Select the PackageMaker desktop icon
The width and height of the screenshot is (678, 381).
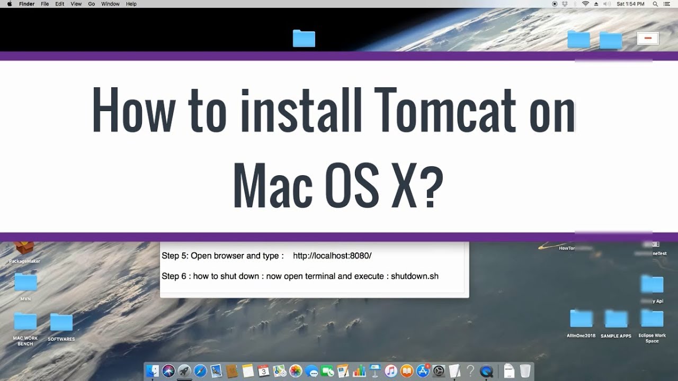tap(24, 252)
